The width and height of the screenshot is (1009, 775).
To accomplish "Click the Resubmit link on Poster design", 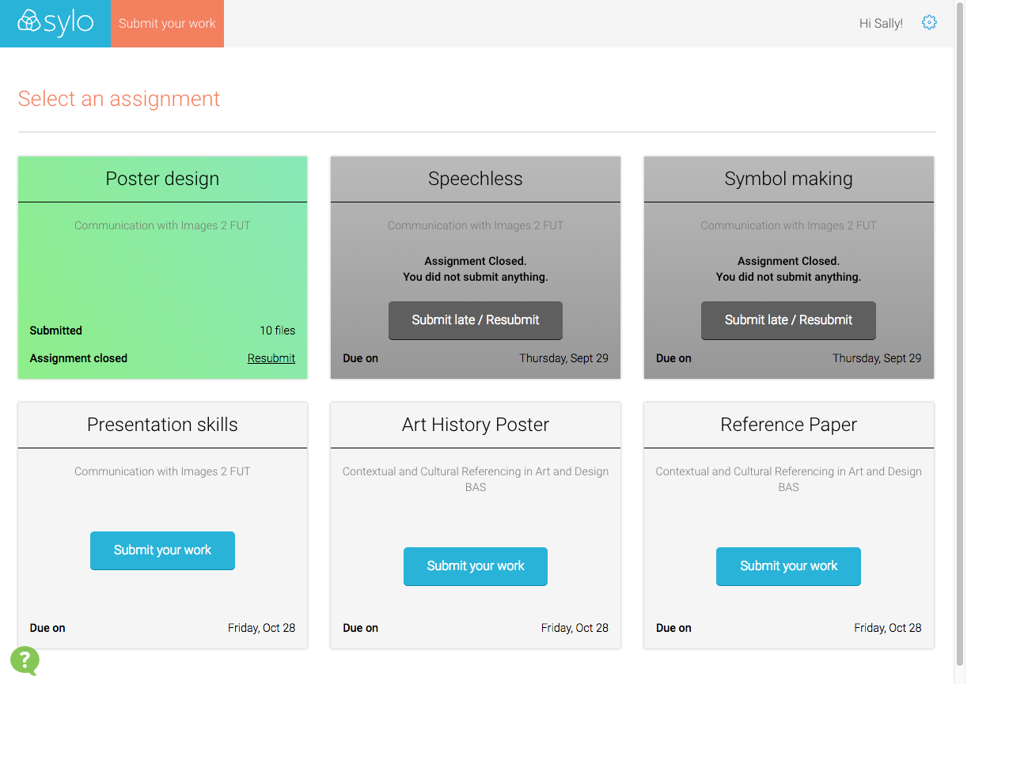I will click(x=271, y=358).
